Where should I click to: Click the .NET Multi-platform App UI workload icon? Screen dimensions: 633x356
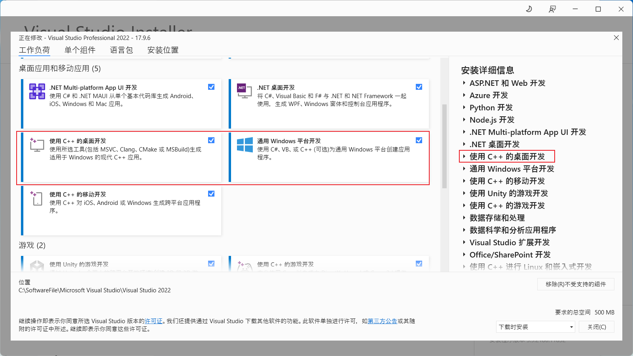coord(37,91)
